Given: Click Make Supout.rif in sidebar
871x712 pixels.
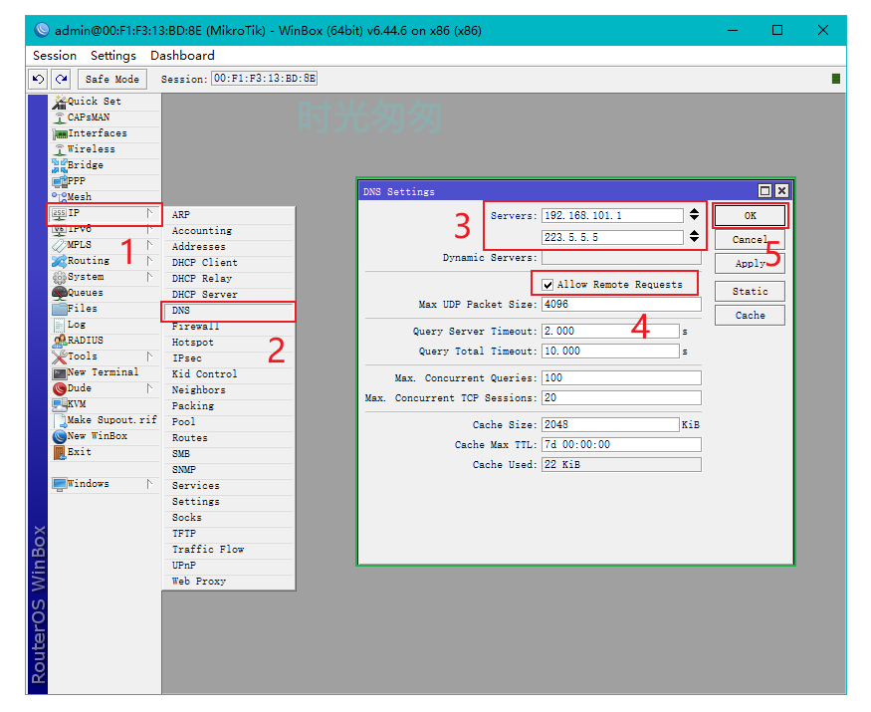Looking at the screenshot, I should tap(105, 420).
